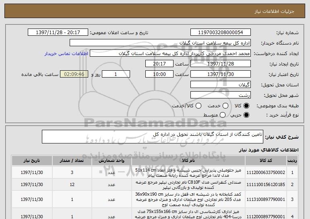310x219 pixels.
Task: Click quantity 12 in row 2
Action: pyautogui.click(x=72, y=185)
